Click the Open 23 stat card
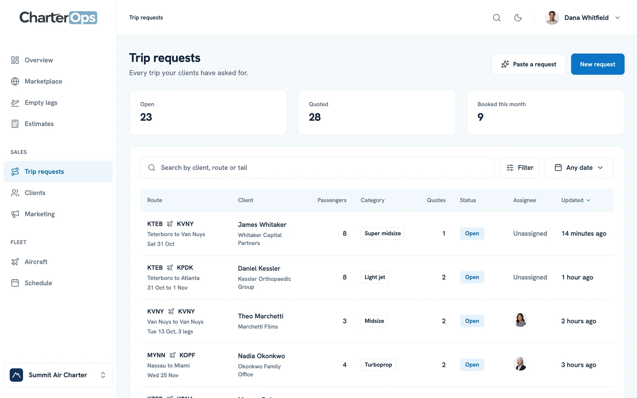This screenshot has height=398, width=637. click(208, 112)
